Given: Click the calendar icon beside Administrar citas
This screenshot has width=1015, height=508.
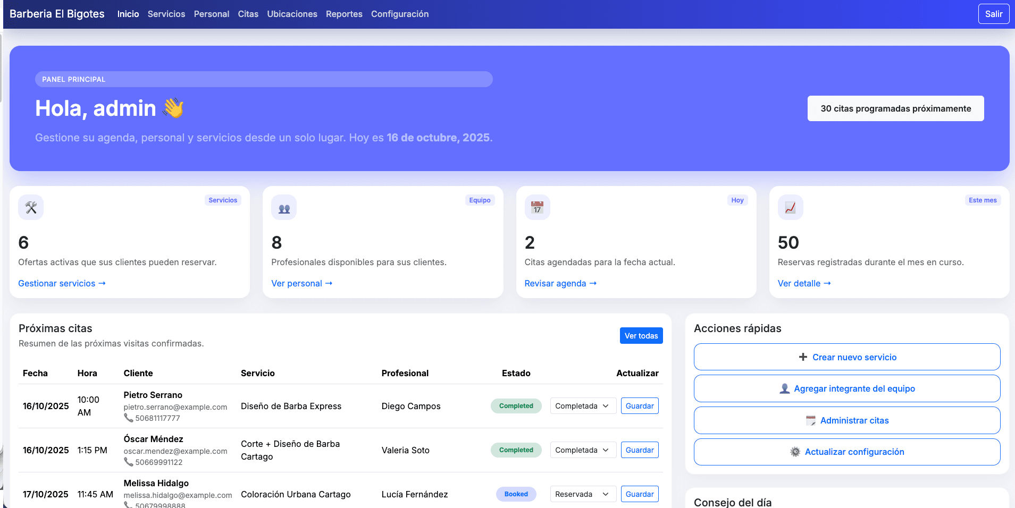Looking at the screenshot, I should [x=810, y=420].
